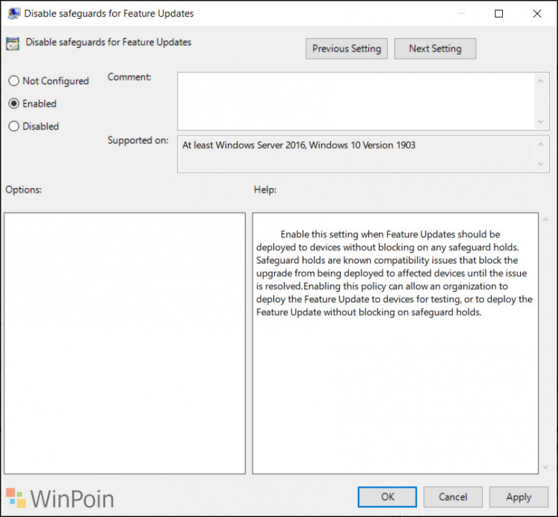Close the dialog with the X button
Screen dimensions: 558x517
(x=537, y=13)
